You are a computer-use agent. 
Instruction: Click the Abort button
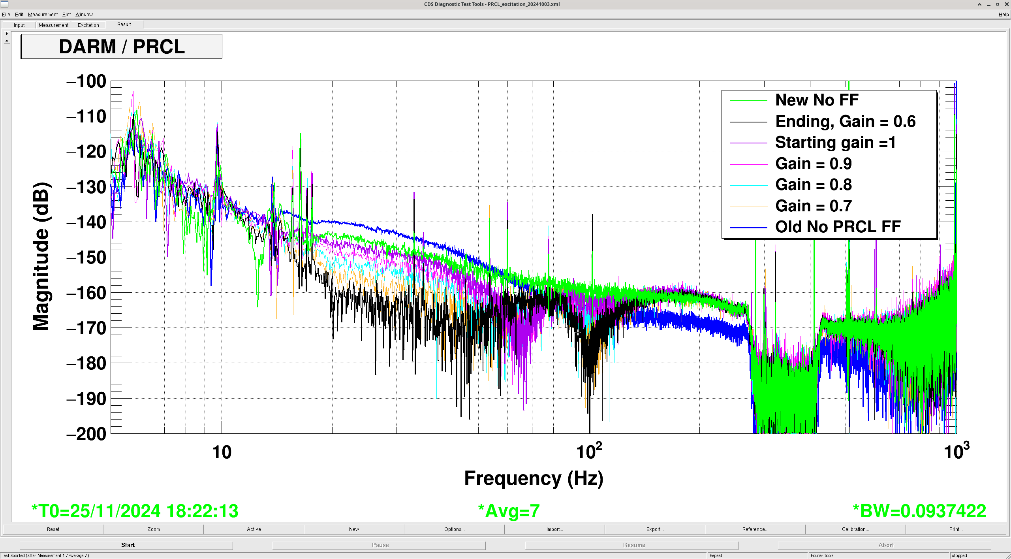click(x=885, y=545)
